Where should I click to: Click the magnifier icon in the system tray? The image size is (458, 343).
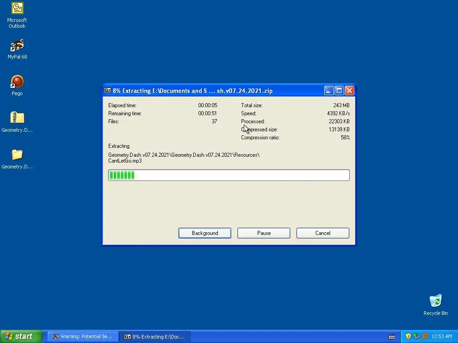point(425,336)
